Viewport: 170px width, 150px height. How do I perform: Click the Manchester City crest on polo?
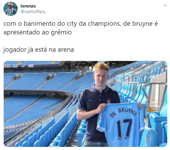(x=109, y=101)
